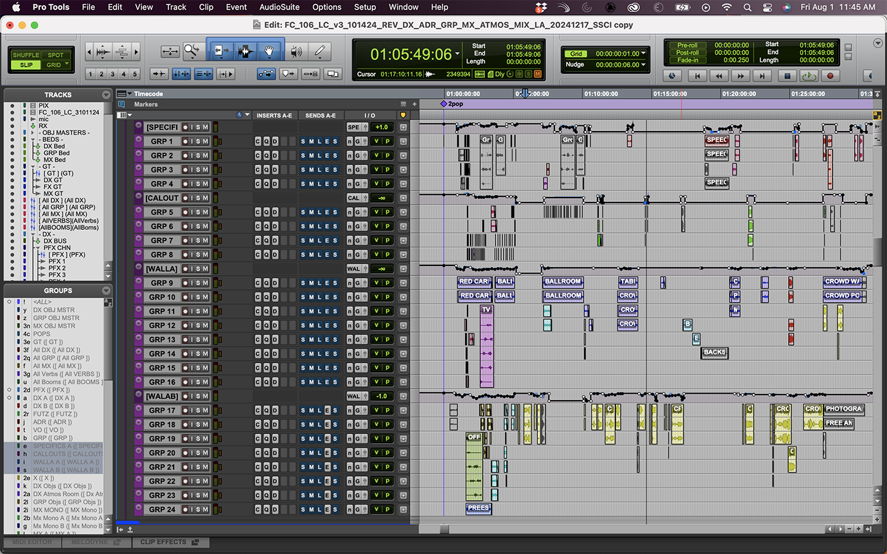887x554 pixels.
Task: Mute the GRP 1 track
Action: point(205,141)
